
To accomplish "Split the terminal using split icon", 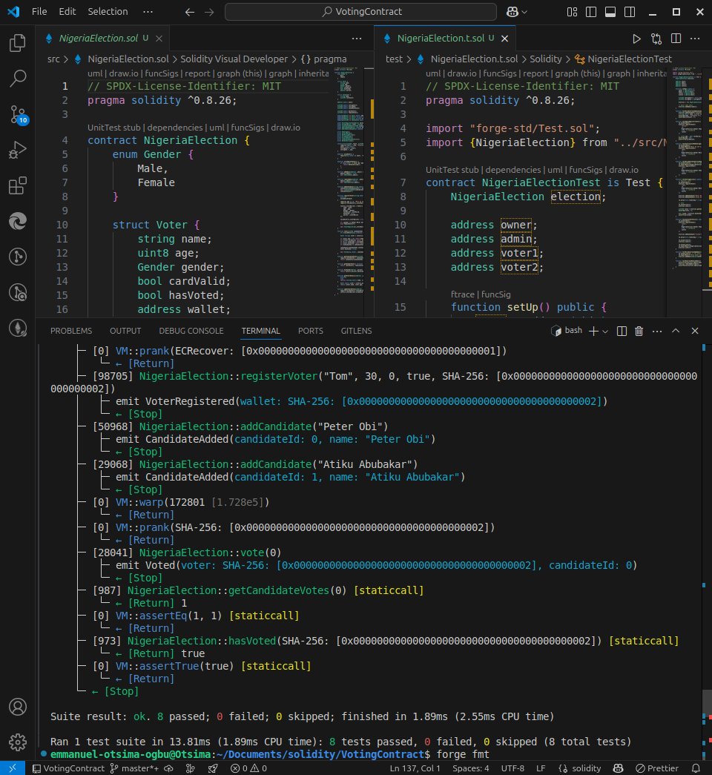I will click(x=622, y=332).
